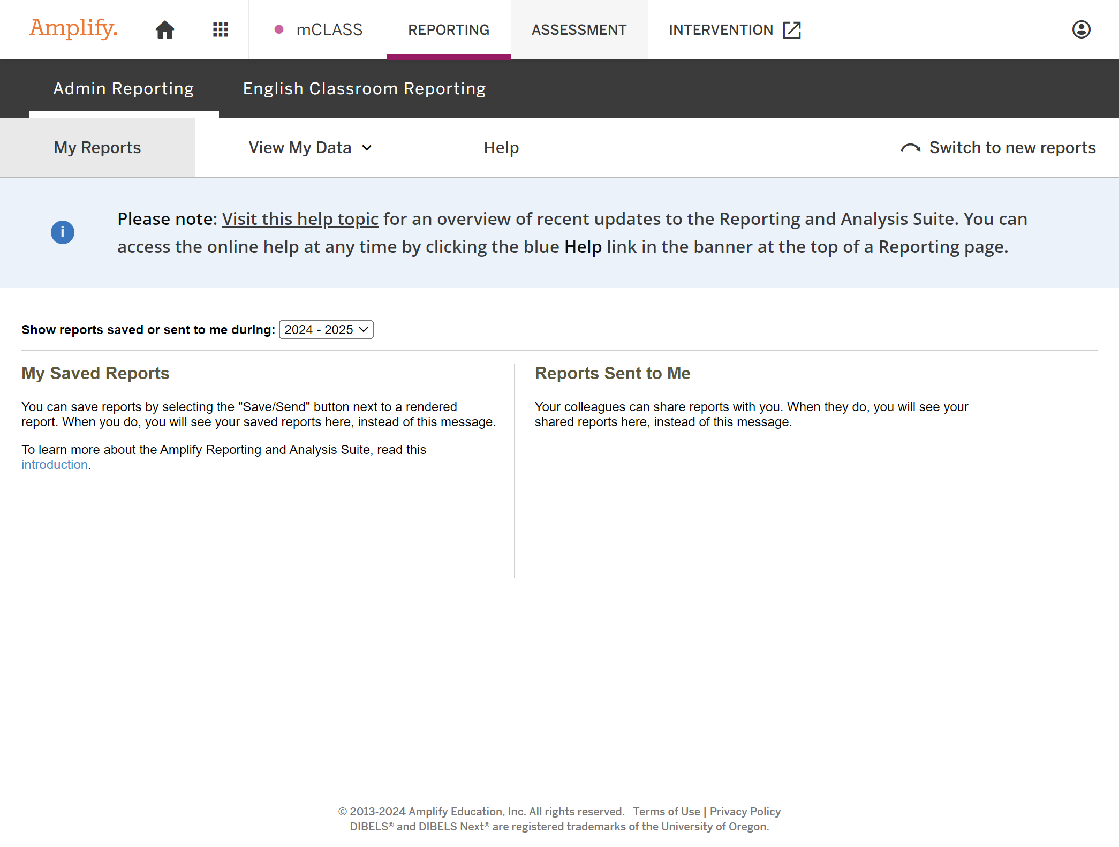Open the Terms of Use link

coord(666,812)
